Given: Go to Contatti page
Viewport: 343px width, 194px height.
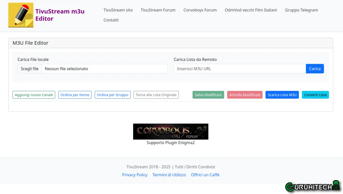Looking at the screenshot, I should [111, 20].
